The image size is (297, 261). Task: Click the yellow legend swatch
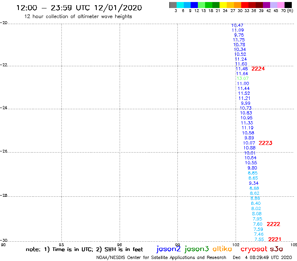pos(223,5)
